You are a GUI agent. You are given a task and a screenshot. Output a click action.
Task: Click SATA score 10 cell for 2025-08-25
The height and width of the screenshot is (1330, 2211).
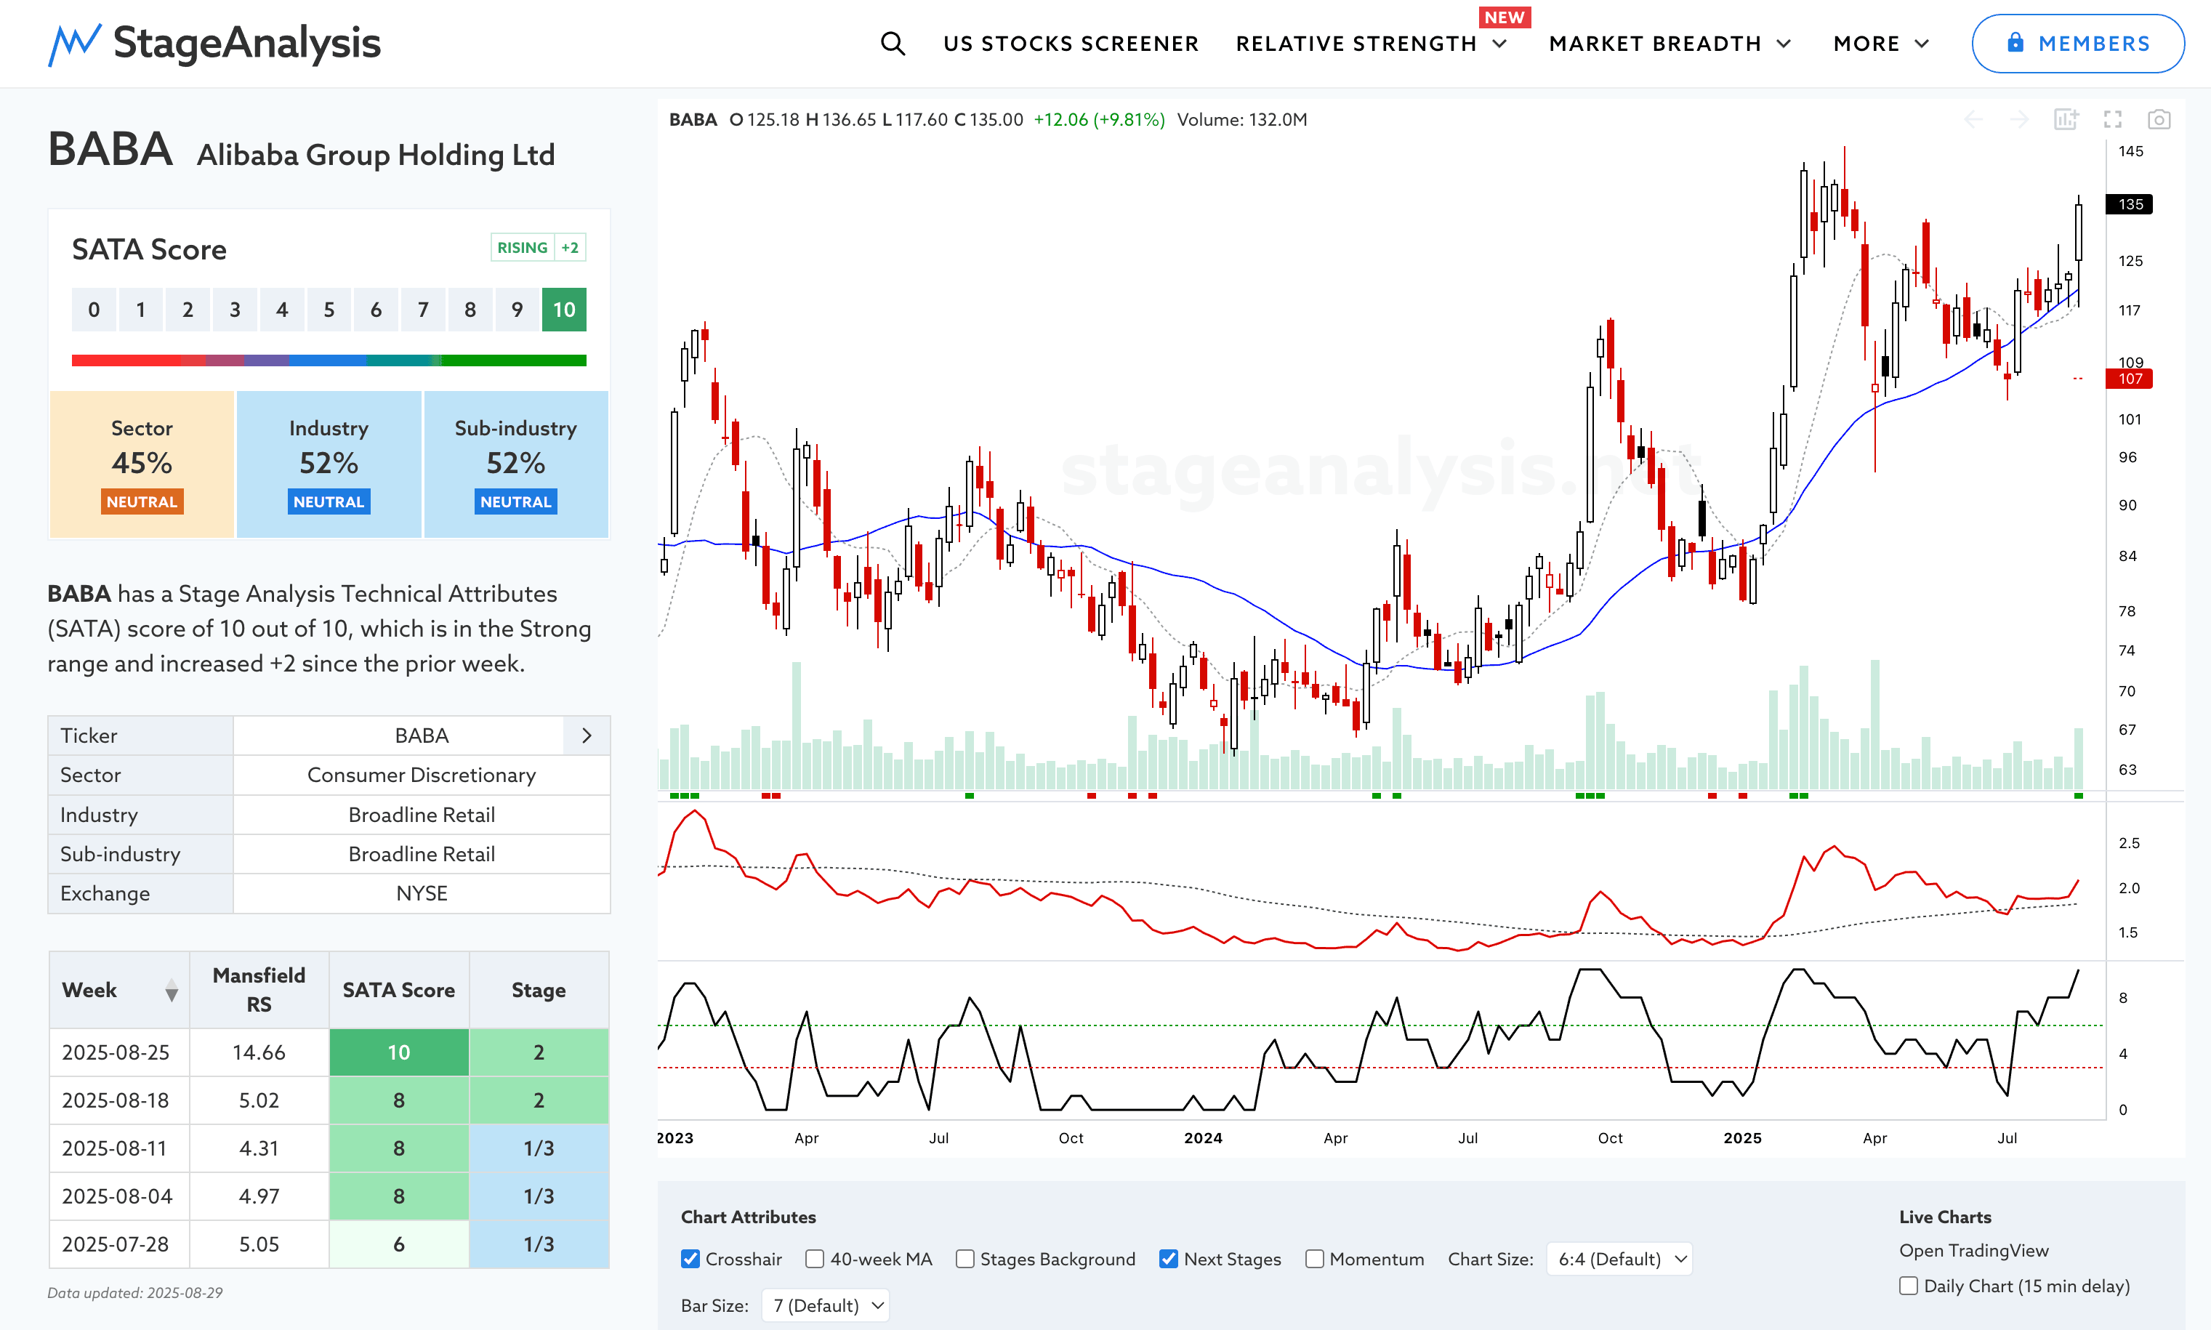(x=399, y=1052)
